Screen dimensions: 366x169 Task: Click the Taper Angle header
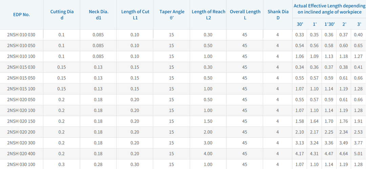(172, 15)
